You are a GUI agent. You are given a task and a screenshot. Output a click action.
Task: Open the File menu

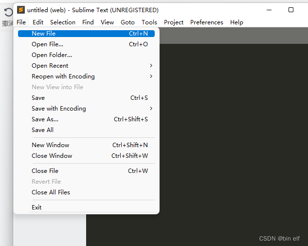21,22
